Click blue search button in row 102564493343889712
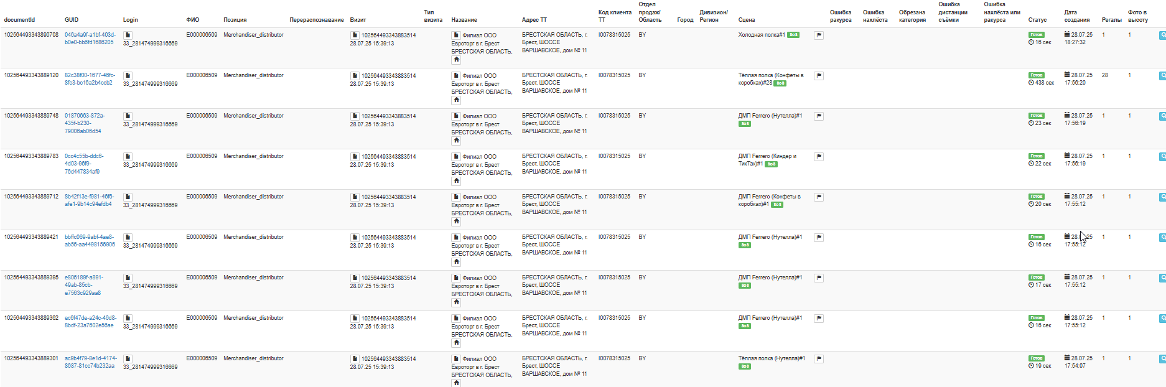 point(1162,197)
